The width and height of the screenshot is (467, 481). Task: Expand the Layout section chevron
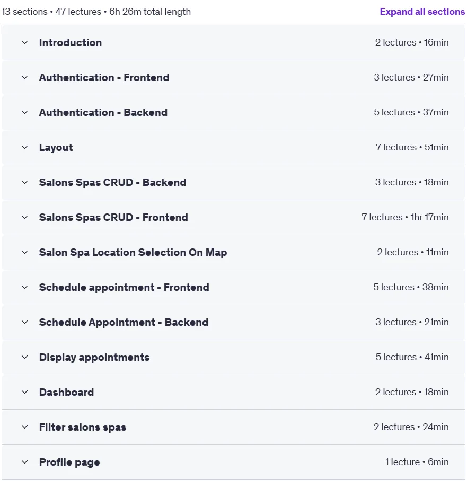coord(24,148)
